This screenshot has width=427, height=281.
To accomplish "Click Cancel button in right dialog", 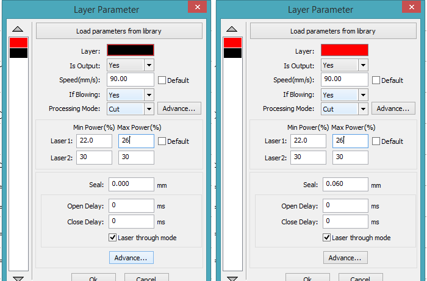I will pos(361,277).
